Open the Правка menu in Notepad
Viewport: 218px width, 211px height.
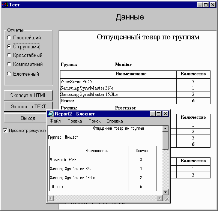(75, 121)
